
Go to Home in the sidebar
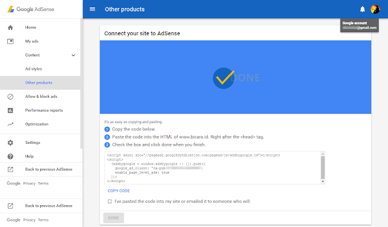(x=30, y=27)
